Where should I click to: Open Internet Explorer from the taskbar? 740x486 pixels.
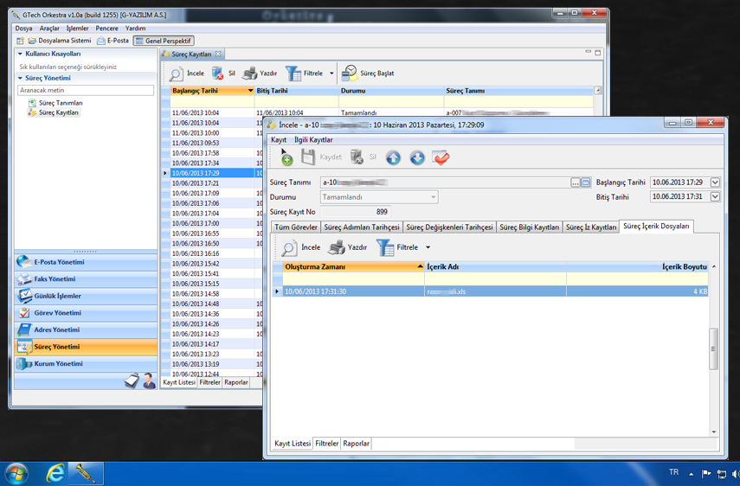[55, 473]
